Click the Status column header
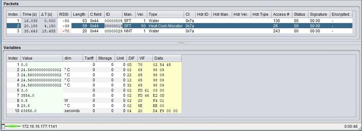The image size is (362, 131). coord(300,14)
